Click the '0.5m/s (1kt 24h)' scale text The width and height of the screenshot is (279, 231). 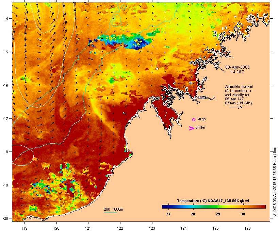[239, 103]
